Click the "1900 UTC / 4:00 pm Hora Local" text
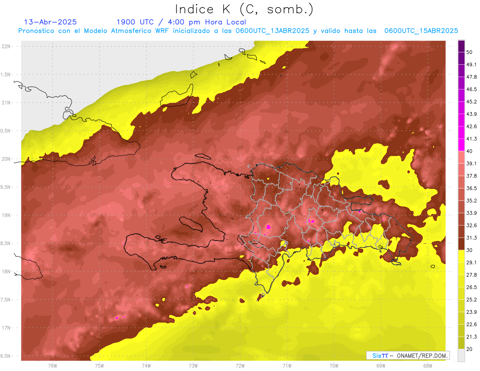The width and height of the screenshot is (480, 371). pos(181,22)
